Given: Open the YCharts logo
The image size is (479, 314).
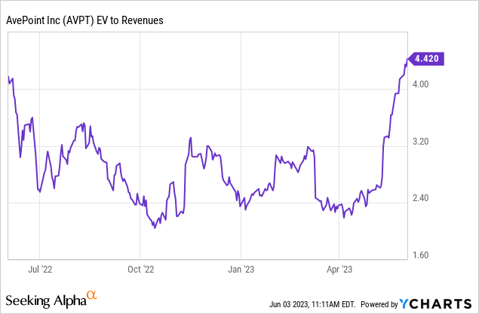Looking at the screenshot, I should pyautogui.click(x=436, y=304).
